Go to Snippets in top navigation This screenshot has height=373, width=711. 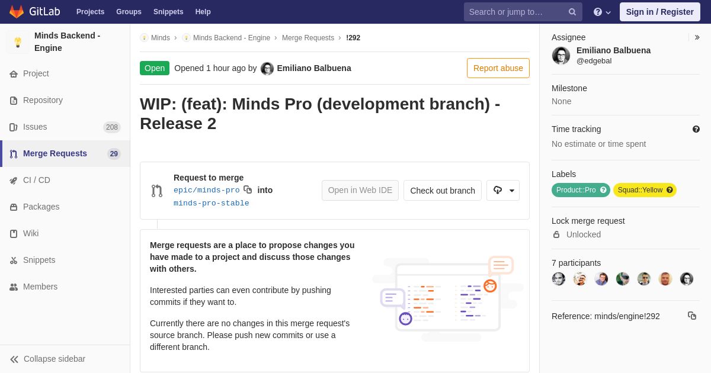168,12
